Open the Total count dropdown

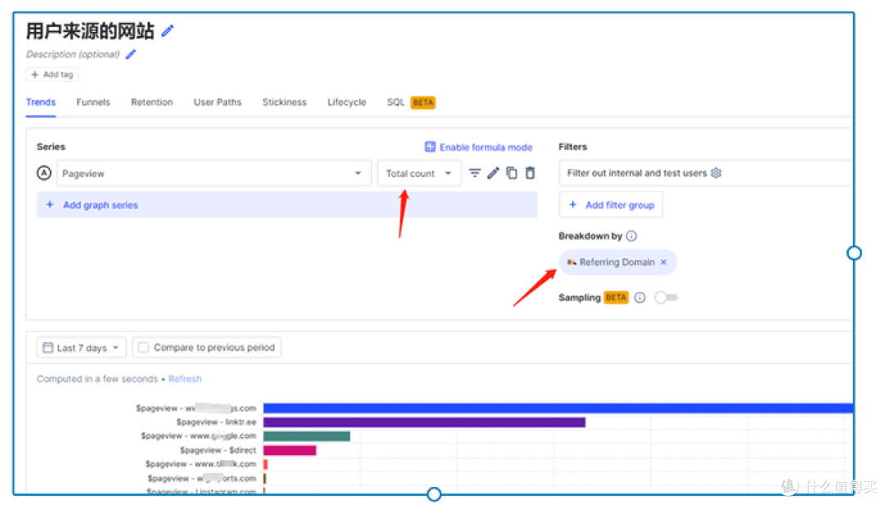[420, 174]
